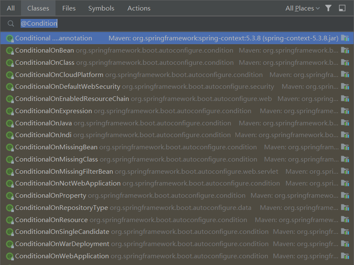Screen dimensions: 354x265
Task: Select ConditionalOnExpression result
Action: click(x=177, y=111)
